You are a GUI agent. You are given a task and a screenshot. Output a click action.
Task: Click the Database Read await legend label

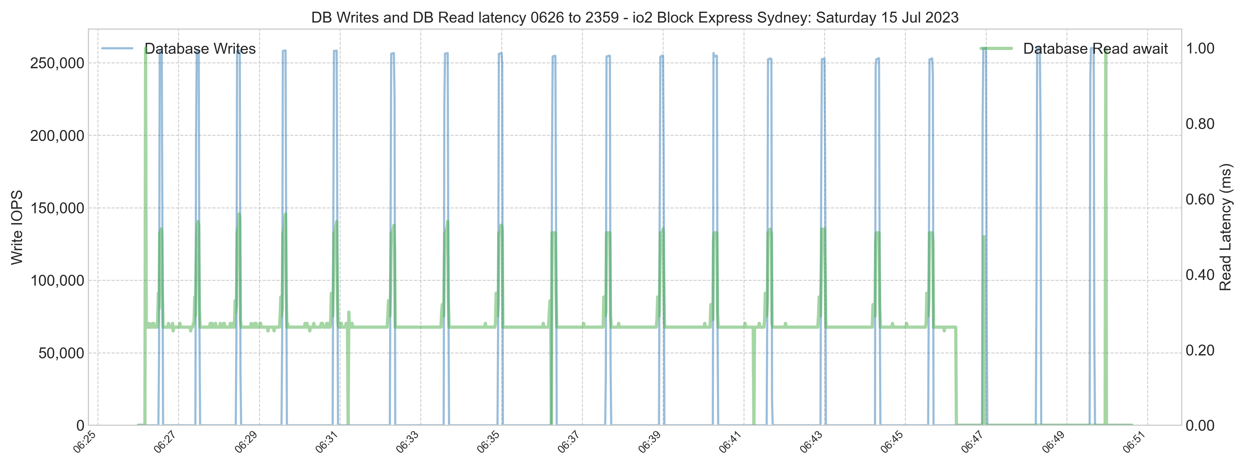click(x=1095, y=49)
